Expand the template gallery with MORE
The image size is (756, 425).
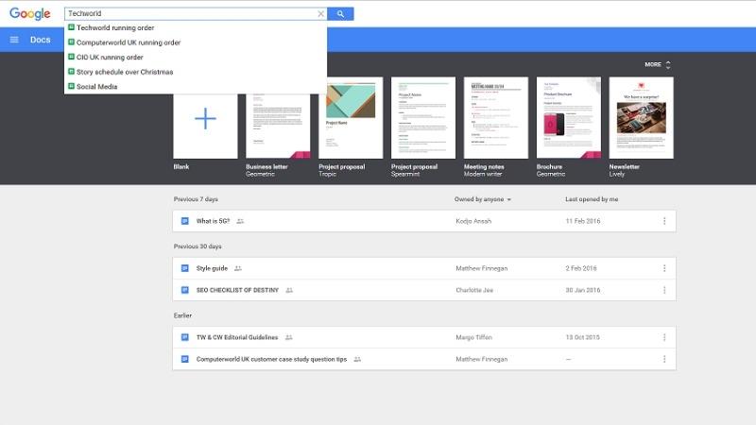tap(658, 64)
